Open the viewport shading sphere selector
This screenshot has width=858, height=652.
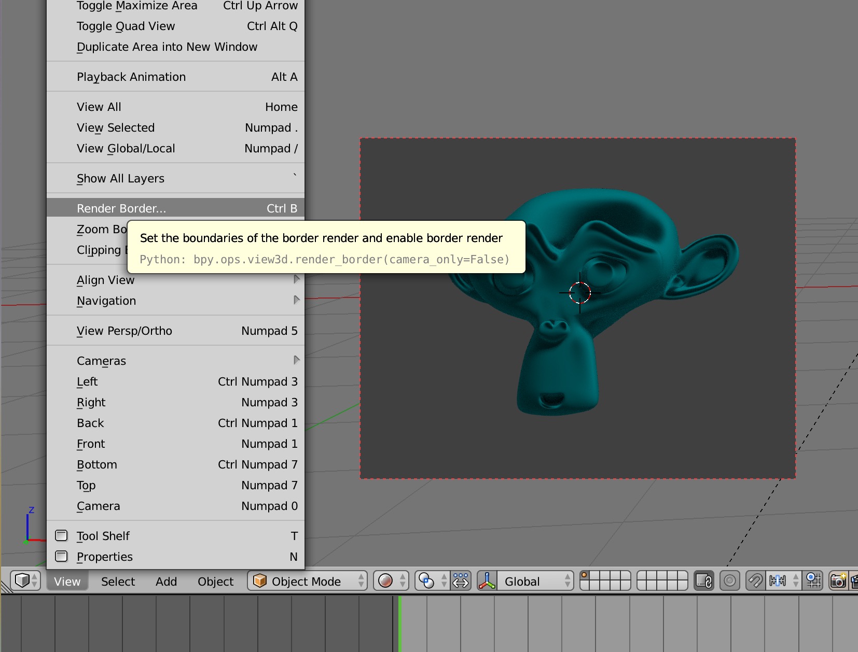[392, 581]
